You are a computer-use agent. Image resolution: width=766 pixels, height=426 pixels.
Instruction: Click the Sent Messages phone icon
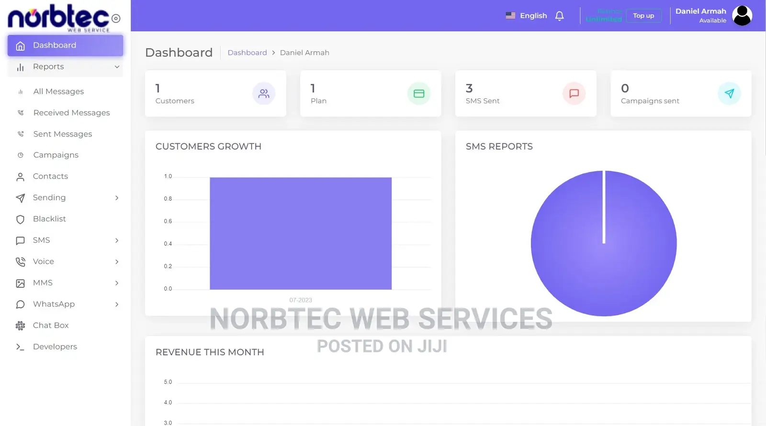point(21,134)
